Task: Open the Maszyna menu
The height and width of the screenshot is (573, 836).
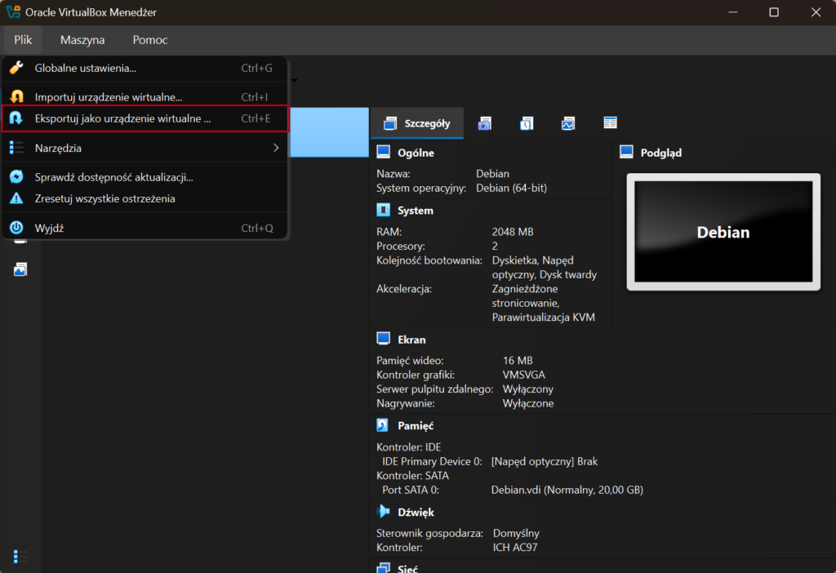Action: [82, 40]
